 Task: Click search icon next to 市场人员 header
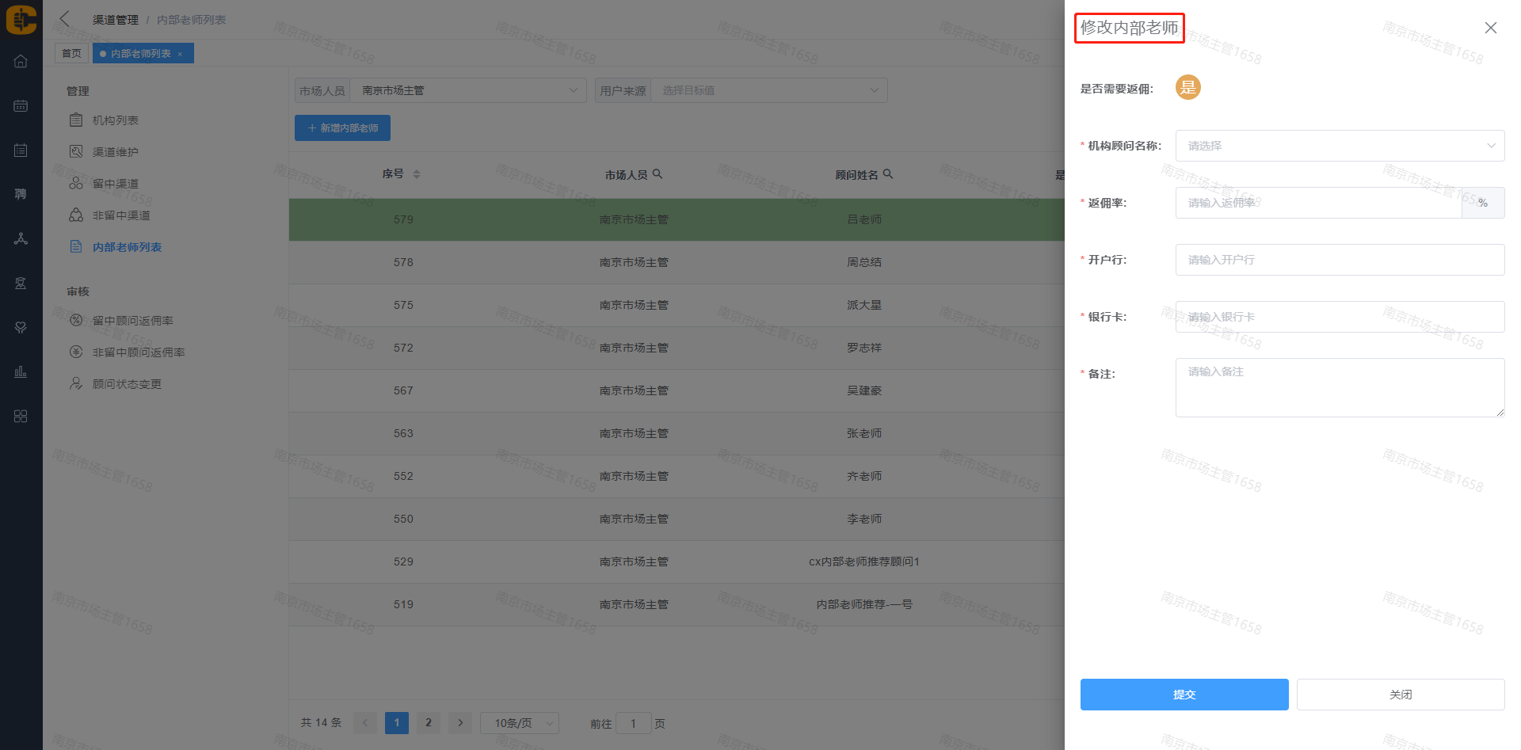point(658,174)
